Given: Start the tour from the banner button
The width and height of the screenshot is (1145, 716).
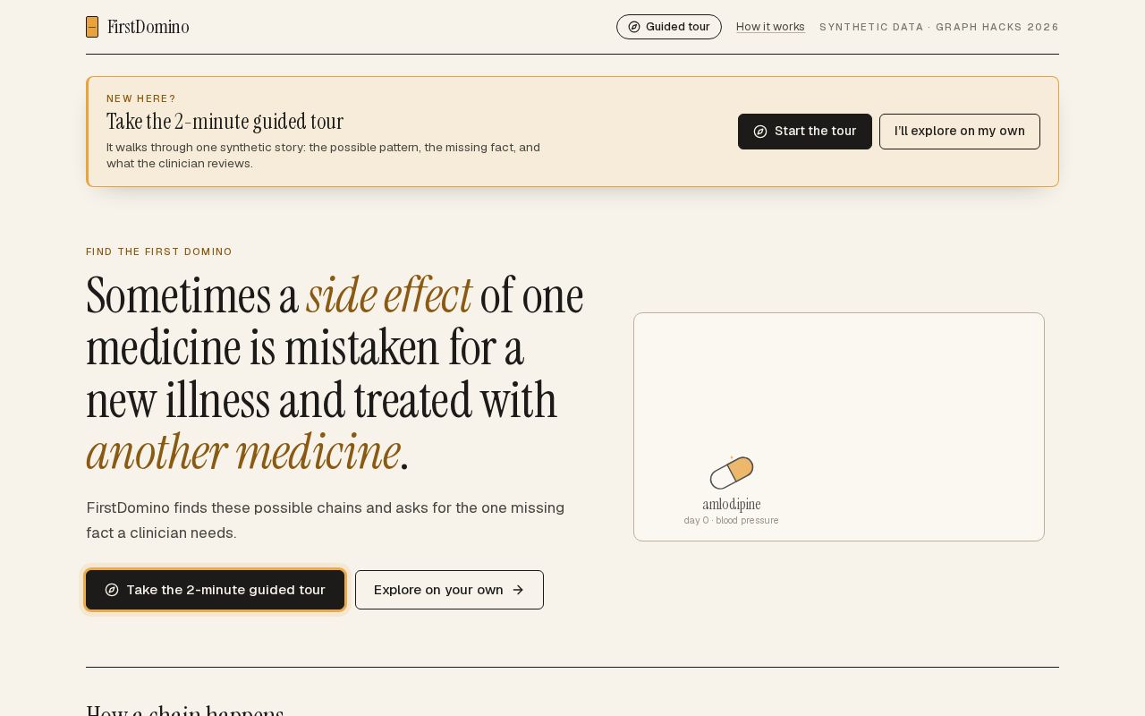Looking at the screenshot, I should pyautogui.click(x=805, y=132).
